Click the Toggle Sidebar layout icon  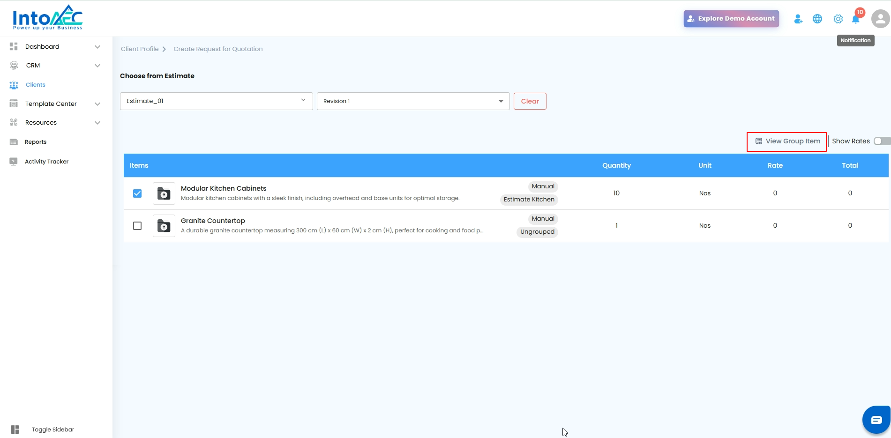pos(15,430)
